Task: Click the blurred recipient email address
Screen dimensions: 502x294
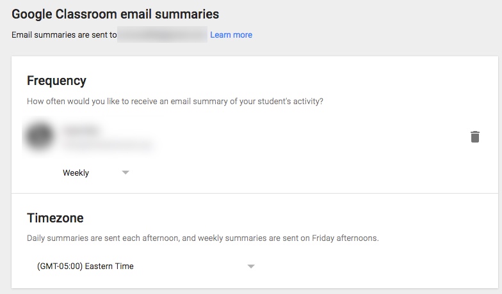Action: tap(163, 35)
